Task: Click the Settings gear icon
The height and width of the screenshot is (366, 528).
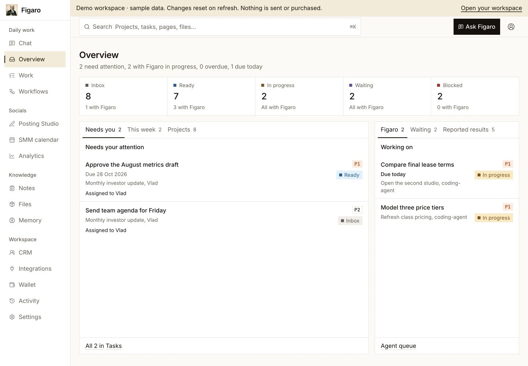Action: (12, 317)
